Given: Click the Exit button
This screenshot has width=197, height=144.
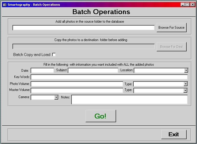Looking at the screenshot, I should point(174,135).
